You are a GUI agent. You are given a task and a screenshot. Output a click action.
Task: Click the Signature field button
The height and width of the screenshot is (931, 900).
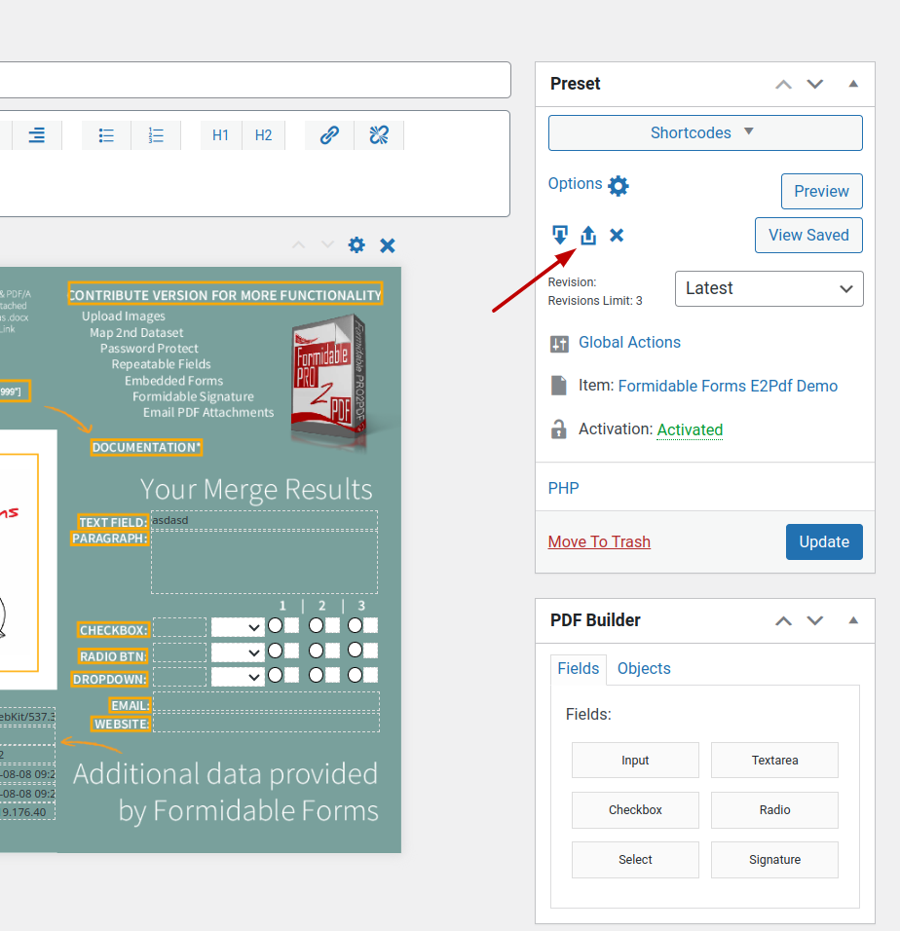click(774, 860)
